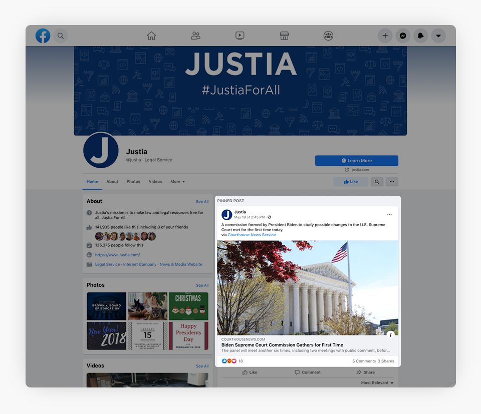Go to Home feed icon
The width and height of the screenshot is (481, 414).
(151, 36)
